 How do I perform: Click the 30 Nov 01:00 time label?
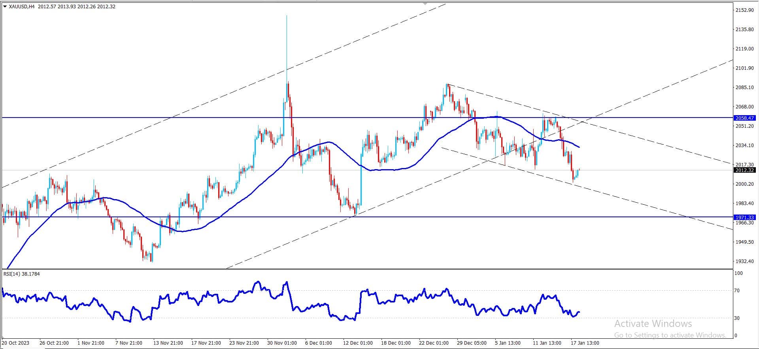pyautogui.click(x=282, y=343)
